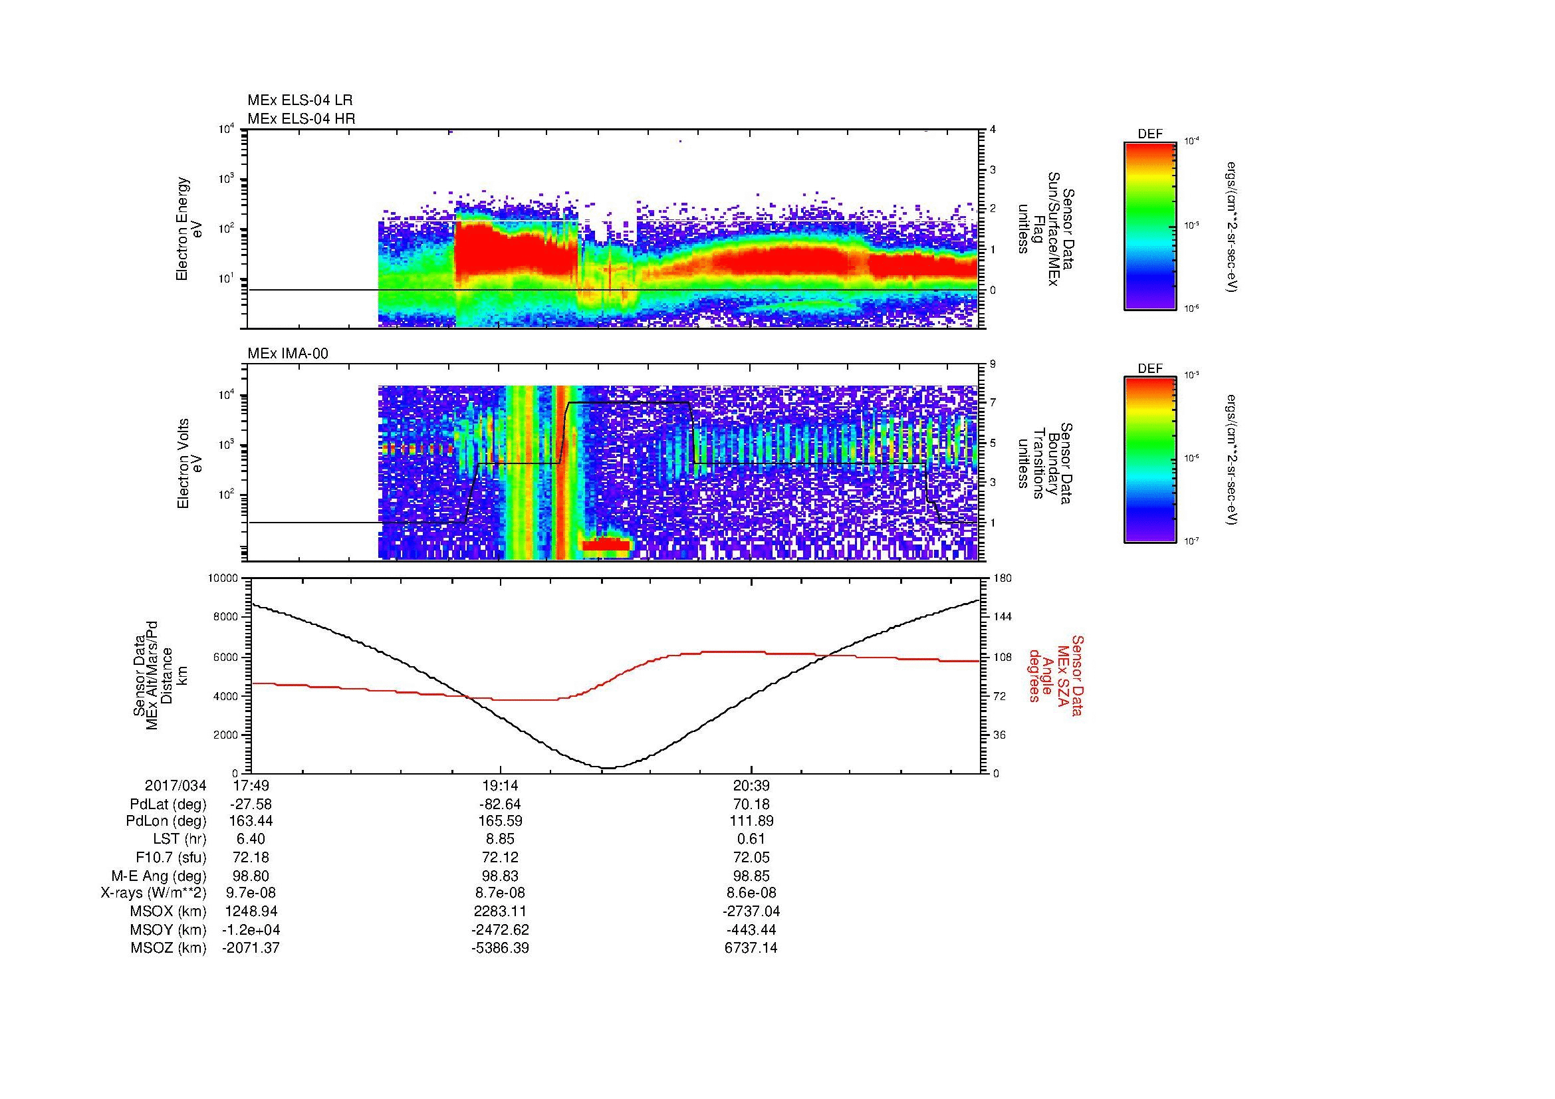Click the MSOY value '-443.44'
The image size is (1555, 1099).
[x=751, y=929]
